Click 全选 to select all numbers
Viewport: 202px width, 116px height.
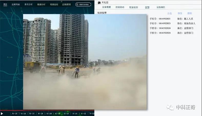[x=169, y=13]
